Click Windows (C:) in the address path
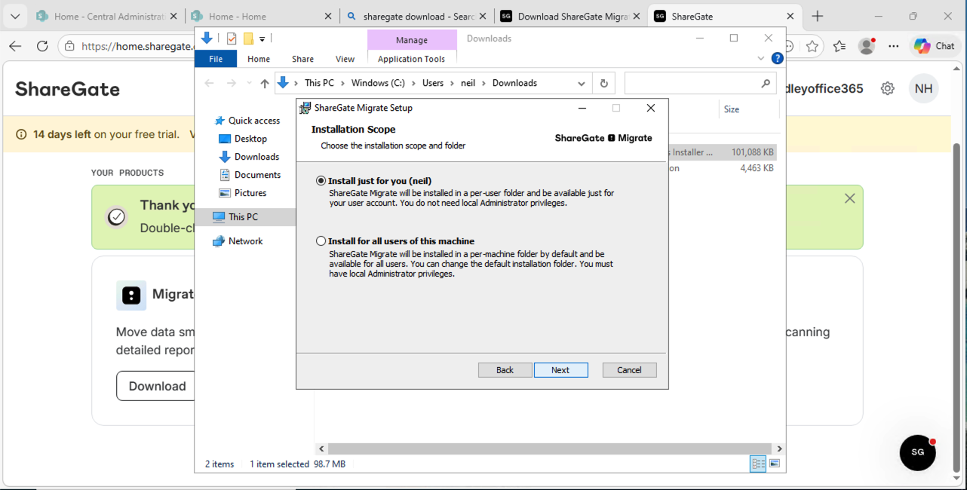 point(379,83)
